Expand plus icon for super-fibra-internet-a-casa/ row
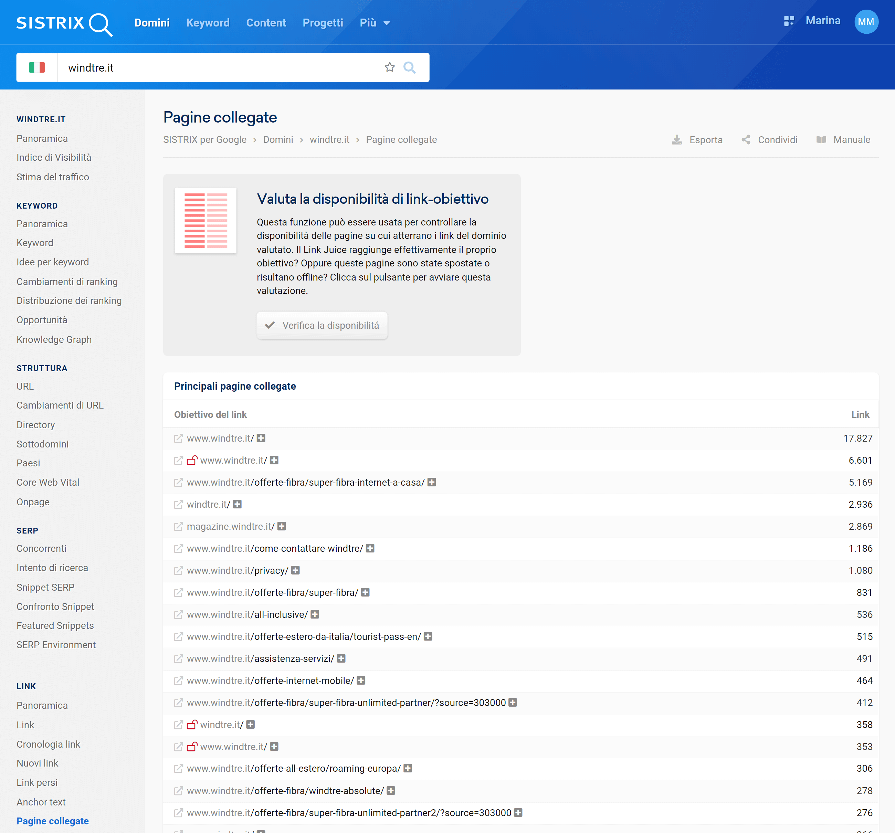The height and width of the screenshot is (833, 895). (432, 482)
